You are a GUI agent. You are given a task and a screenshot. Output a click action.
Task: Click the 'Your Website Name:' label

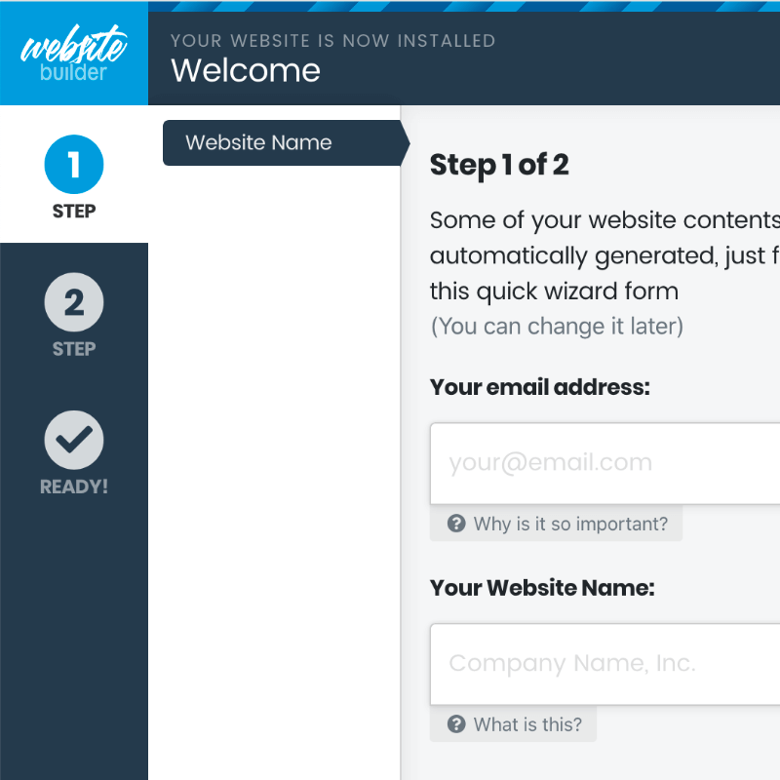(x=542, y=588)
